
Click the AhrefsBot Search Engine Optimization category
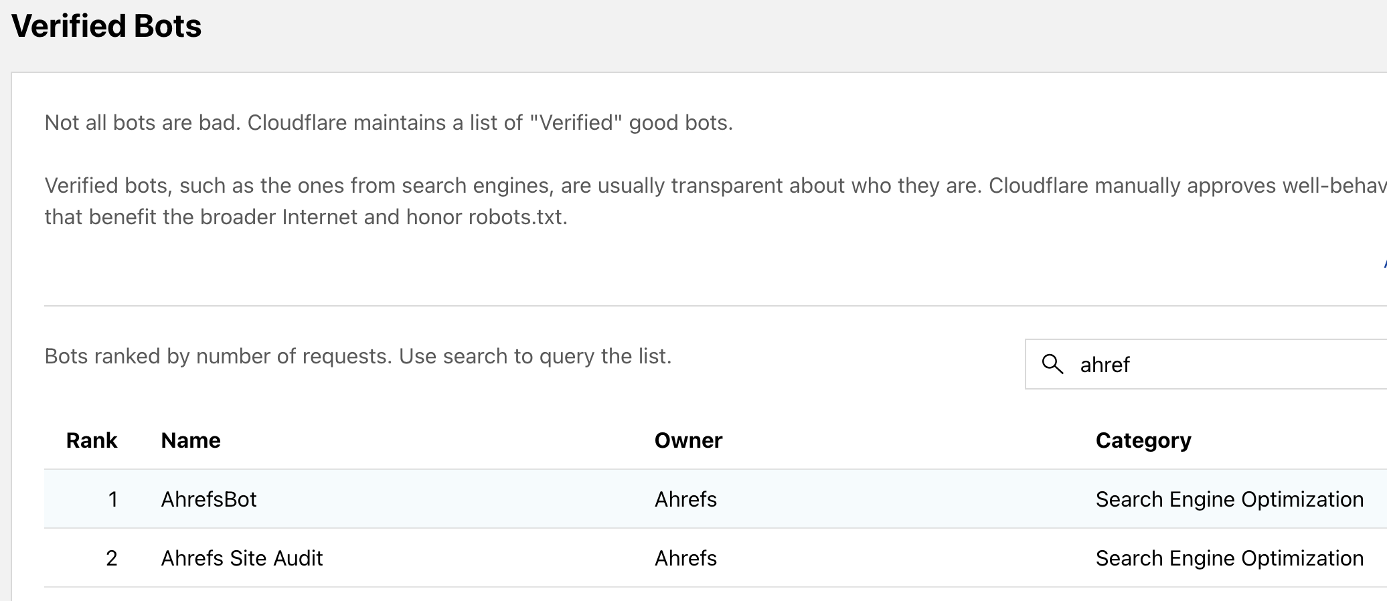coord(1230,499)
